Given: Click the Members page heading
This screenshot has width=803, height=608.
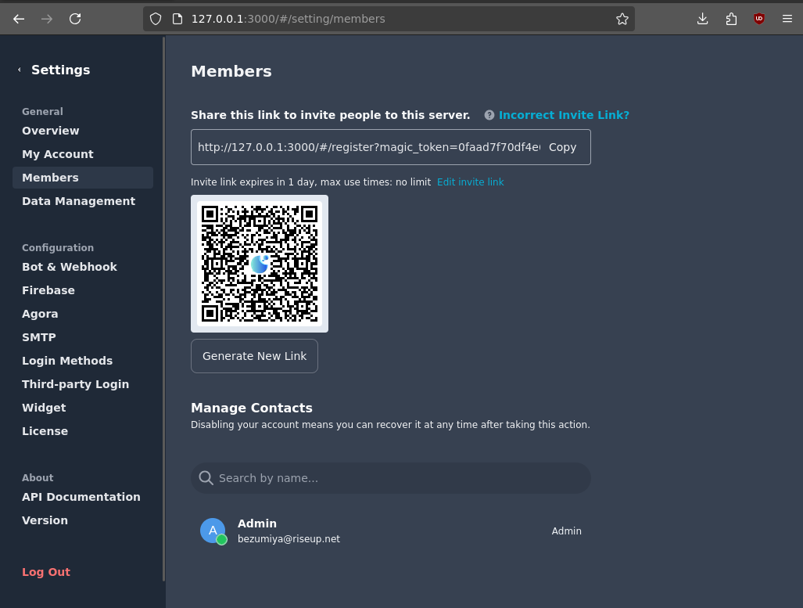Looking at the screenshot, I should click(231, 71).
